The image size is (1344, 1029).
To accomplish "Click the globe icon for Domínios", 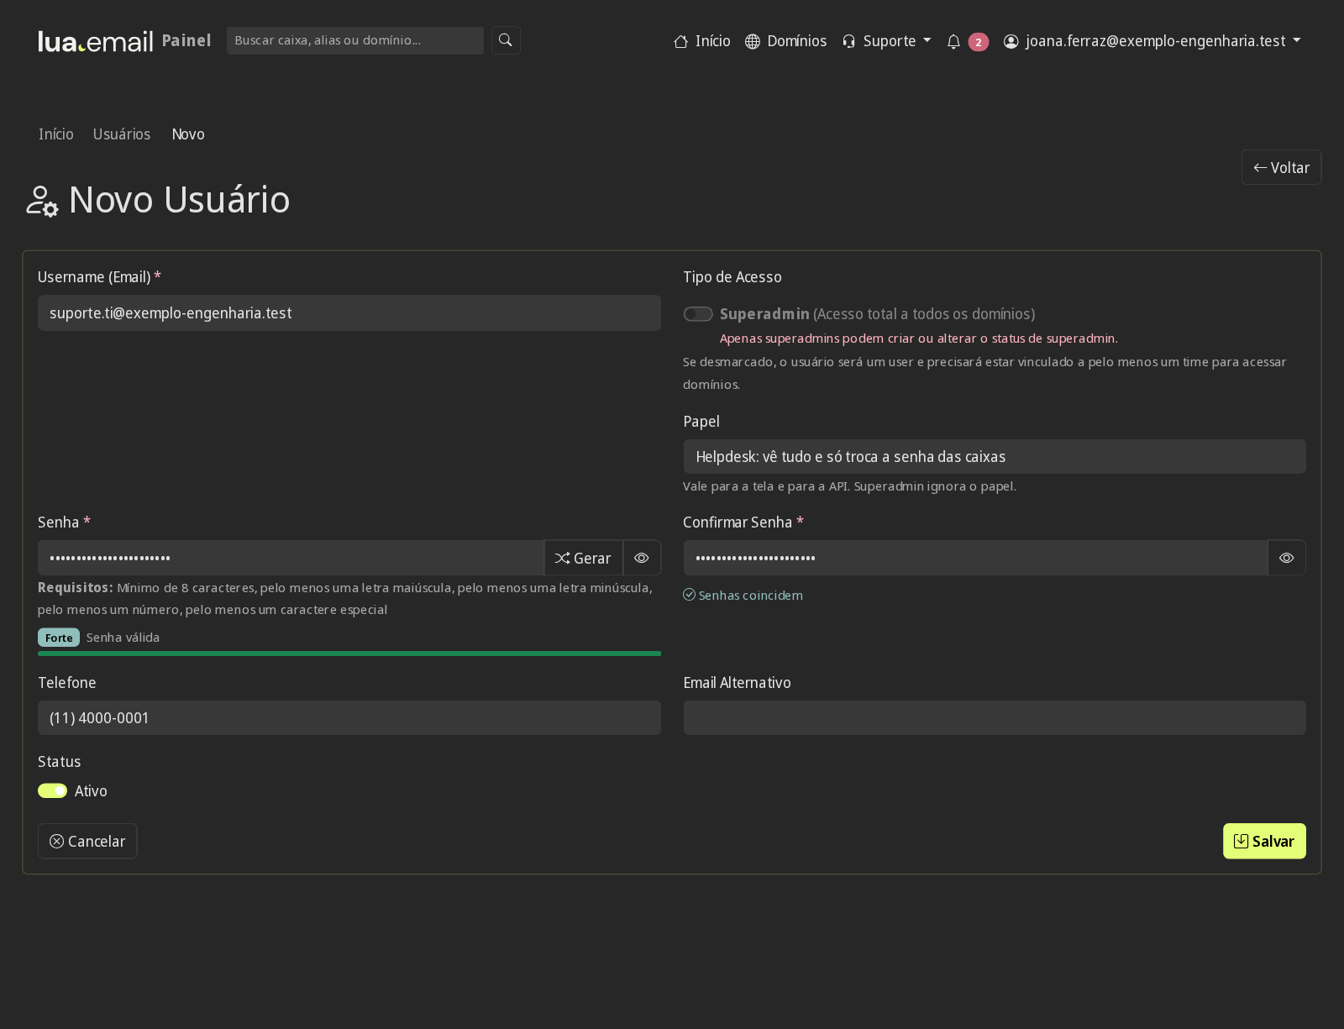I will click(753, 41).
